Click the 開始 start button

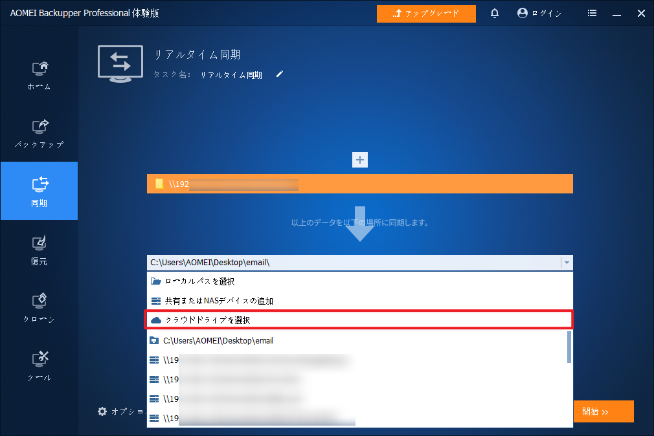(603, 411)
